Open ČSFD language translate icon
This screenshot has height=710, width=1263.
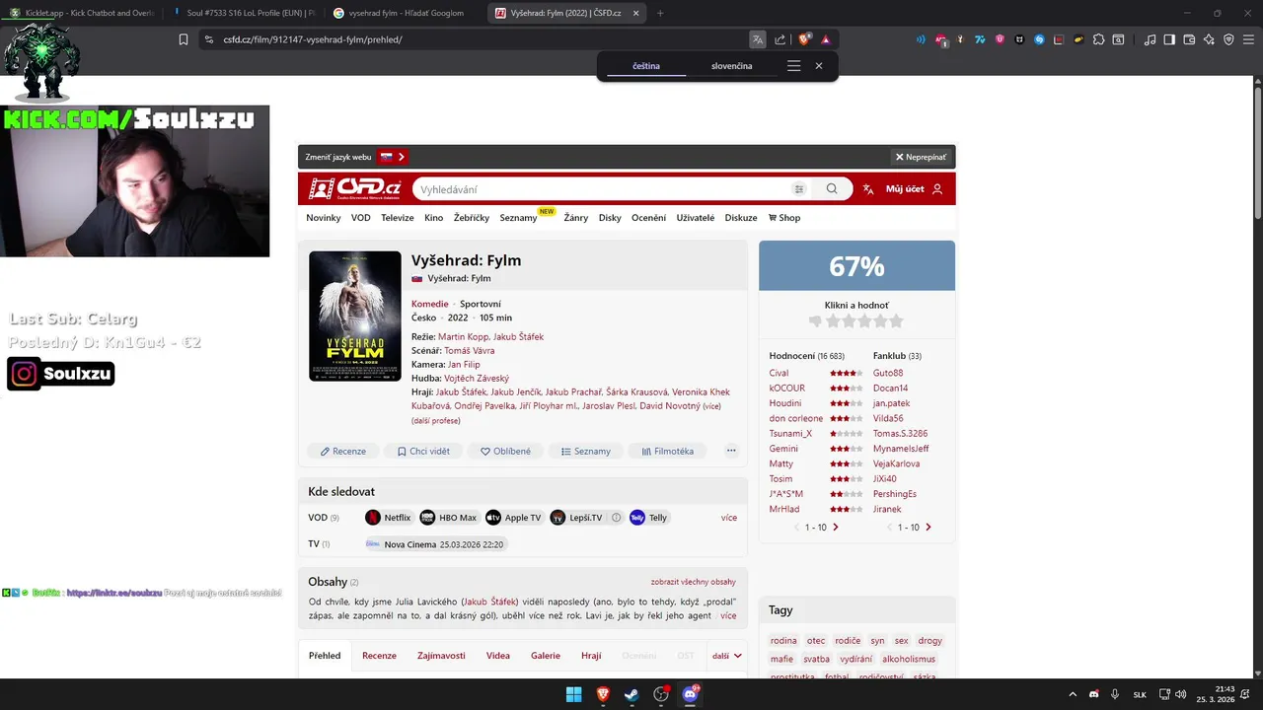[x=868, y=189]
